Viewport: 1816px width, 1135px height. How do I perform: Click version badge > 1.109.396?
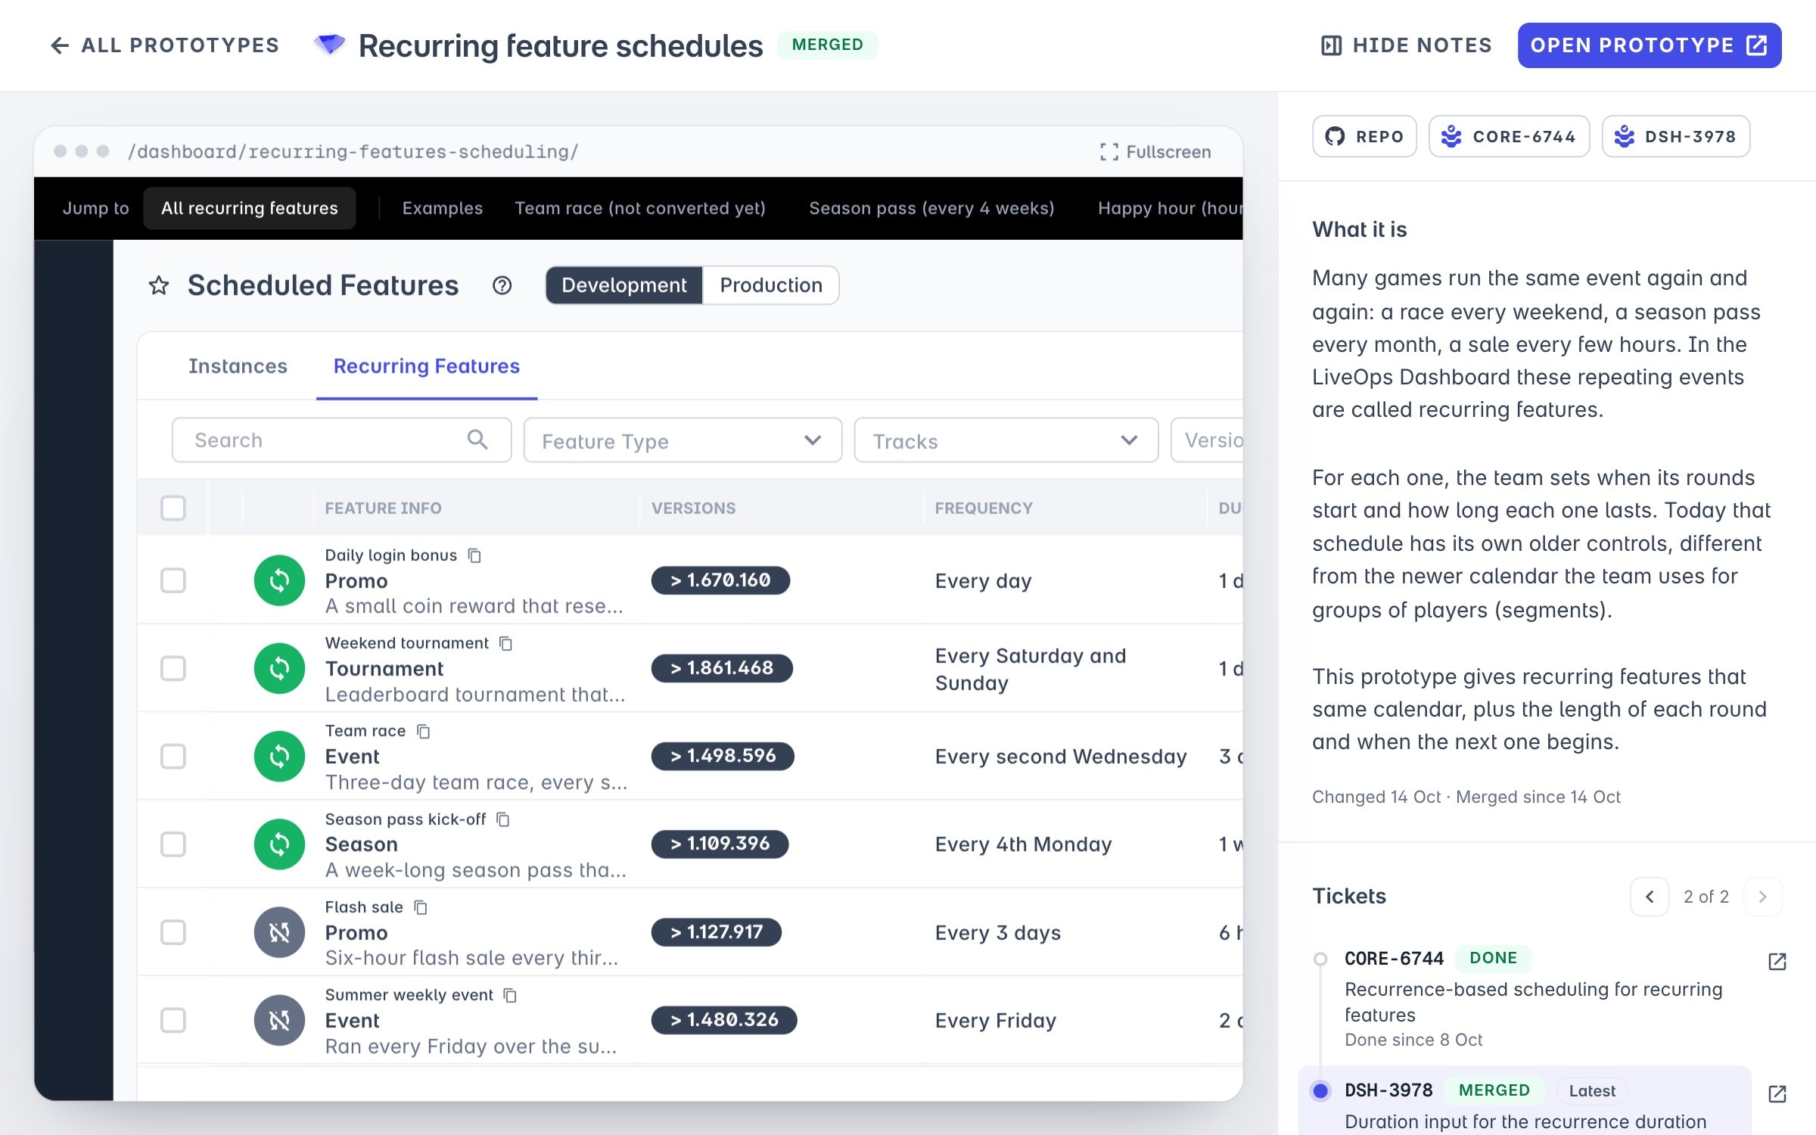pyautogui.click(x=720, y=844)
